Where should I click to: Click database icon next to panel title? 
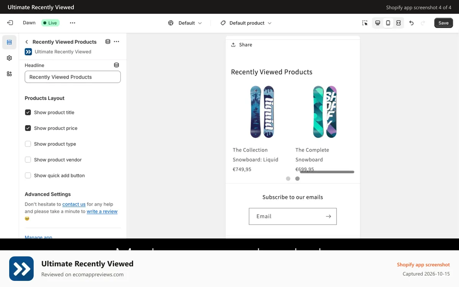(108, 42)
